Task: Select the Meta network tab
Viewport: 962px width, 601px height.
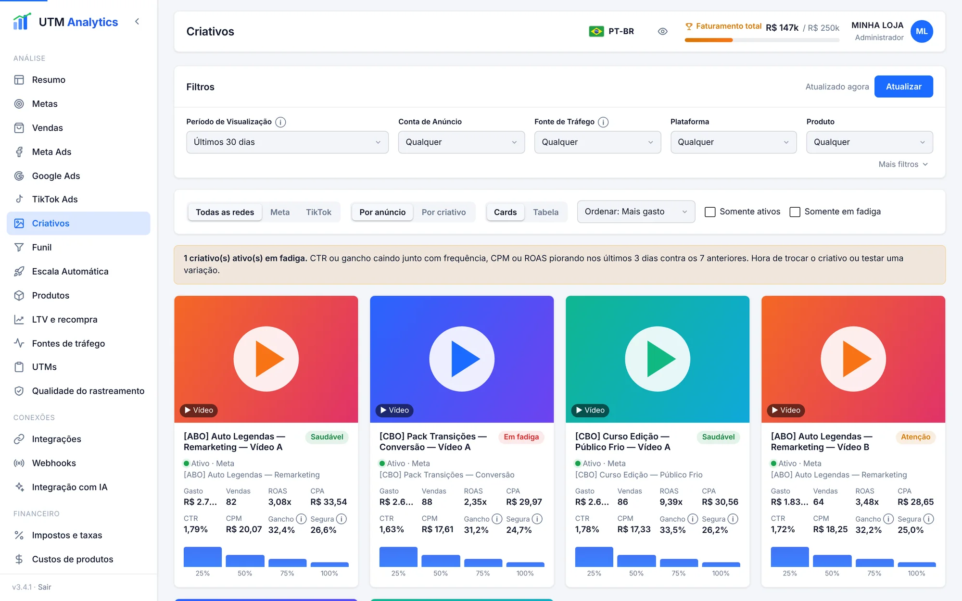Action: pos(280,212)
